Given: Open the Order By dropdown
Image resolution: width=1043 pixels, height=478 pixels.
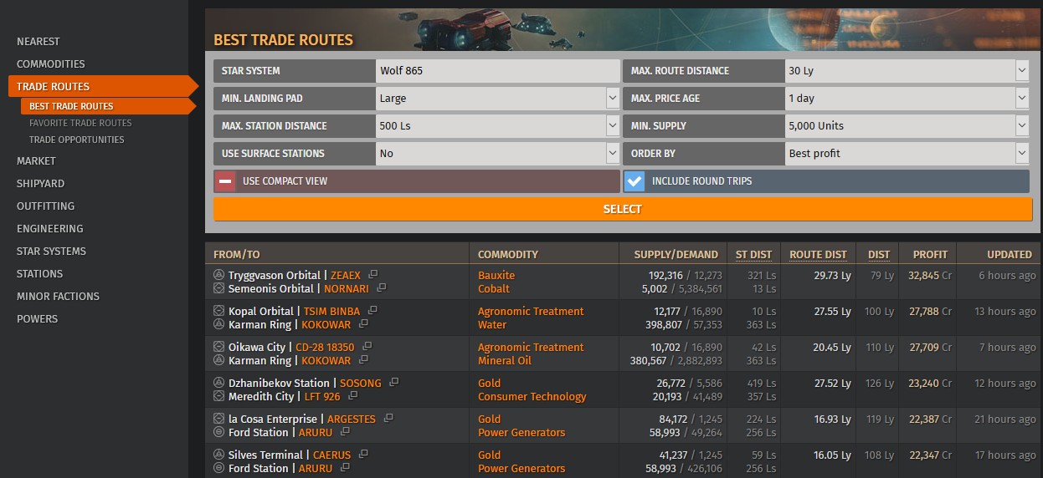Looking at the screenshot, I should [907, 154].
